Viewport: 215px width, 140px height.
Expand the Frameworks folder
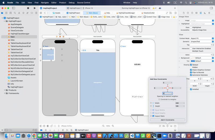(x=4, y=93)
